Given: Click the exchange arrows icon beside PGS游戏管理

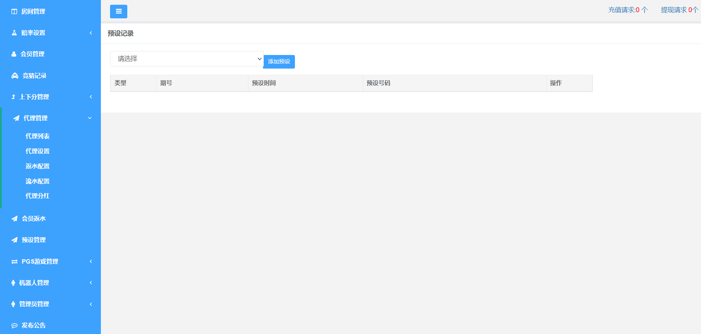Looking at the screenshot, I should pyautogui.click(x=15, y=262).
